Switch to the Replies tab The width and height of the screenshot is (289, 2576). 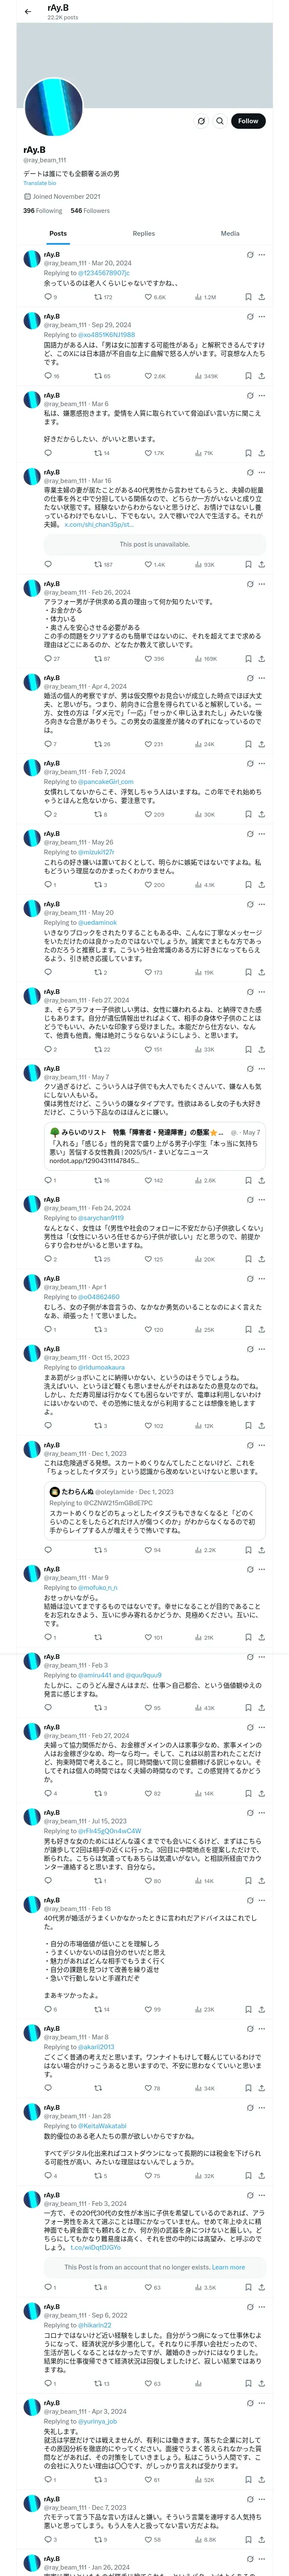pyautogui.click(x=143, y=233)
